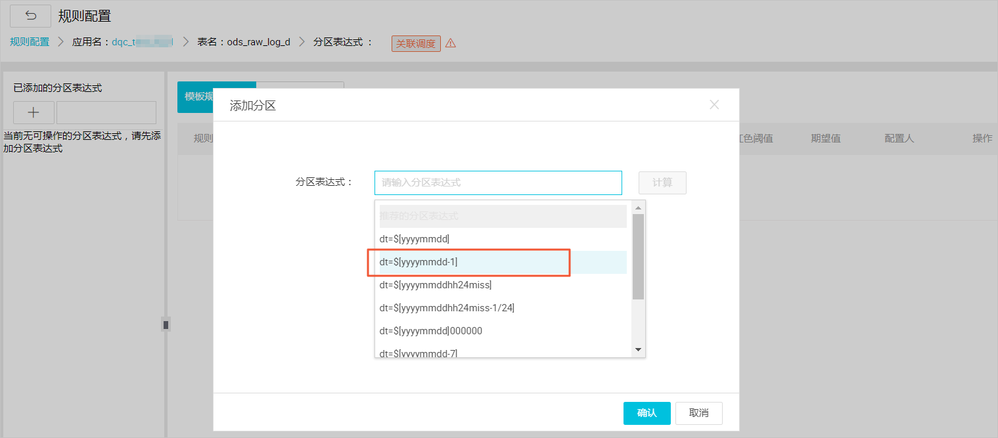Cancel the dialog with 取消

[699, 413]
